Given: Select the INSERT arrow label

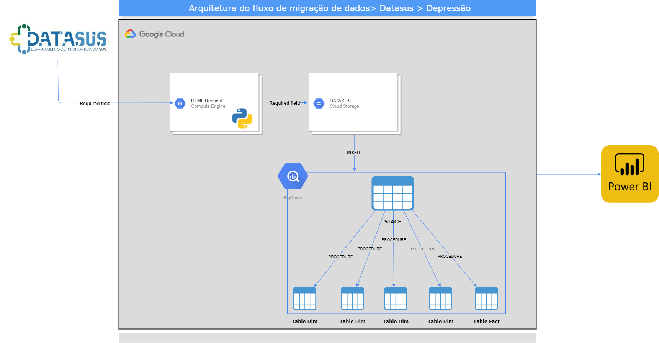Looking at the screenshot, I should point(355,153).
